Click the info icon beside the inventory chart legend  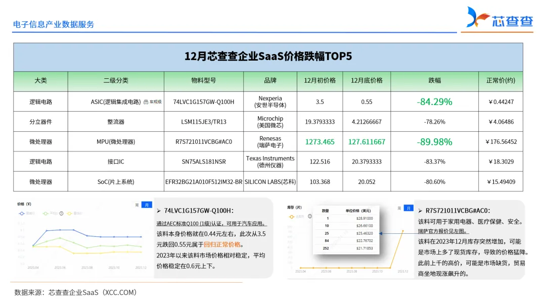[309, 216]
